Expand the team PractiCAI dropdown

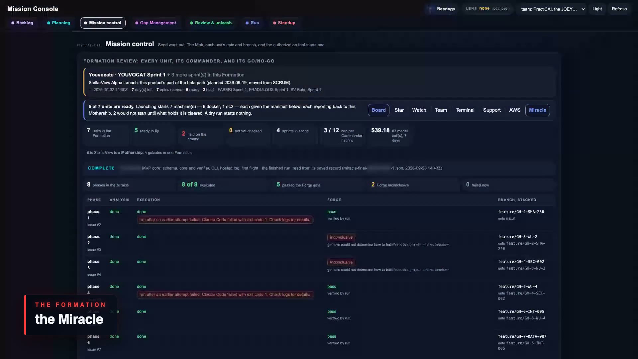(553, 9)
